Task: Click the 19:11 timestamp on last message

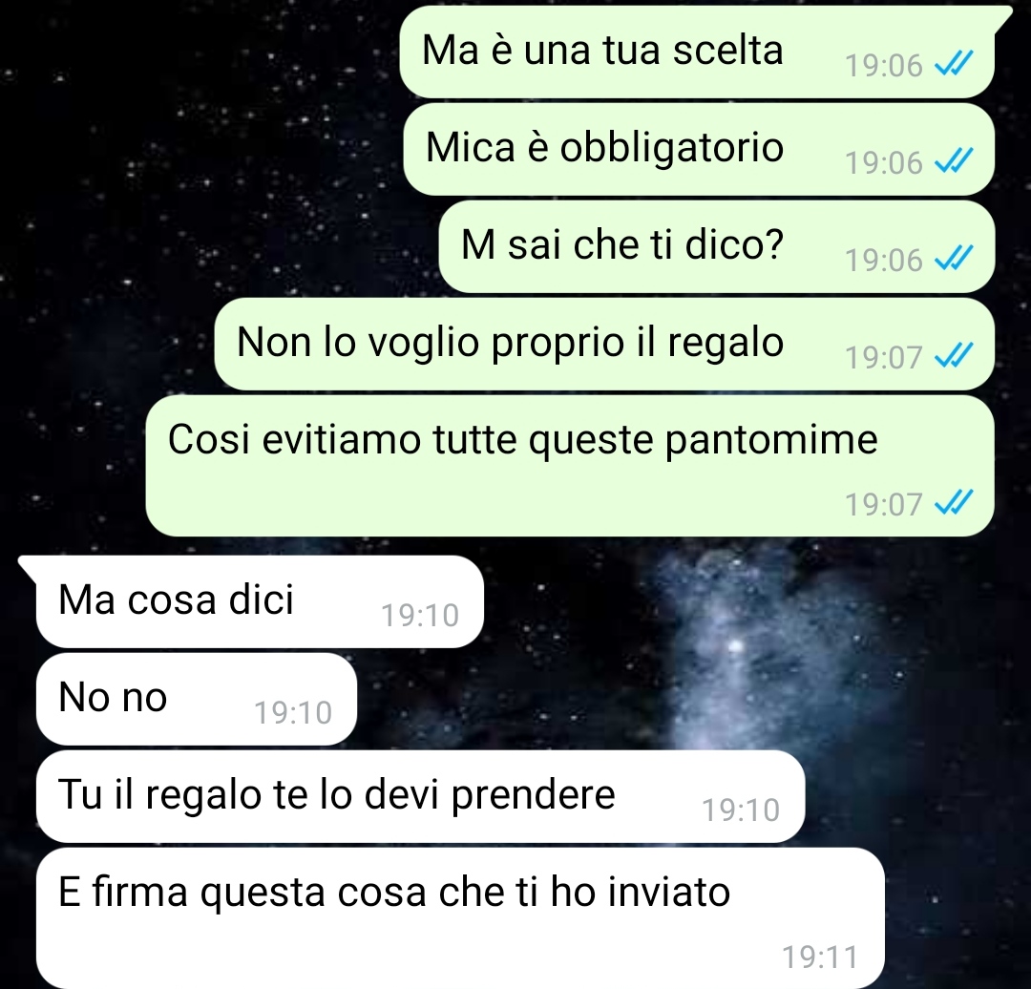Action: [x=820, y=957]
